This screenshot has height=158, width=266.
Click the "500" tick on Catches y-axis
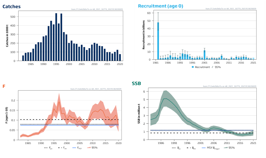pos(13,17)
